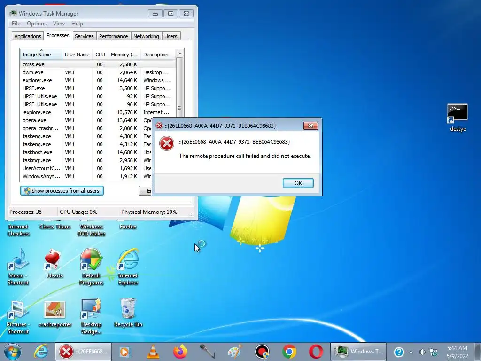Launch VLC cone icon in taskbar
This screenshot has width=481, height=361.
153,352
